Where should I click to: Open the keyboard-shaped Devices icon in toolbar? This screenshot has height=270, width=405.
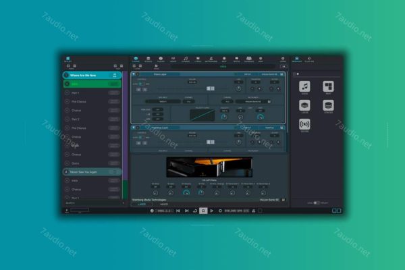coord(248,59)
